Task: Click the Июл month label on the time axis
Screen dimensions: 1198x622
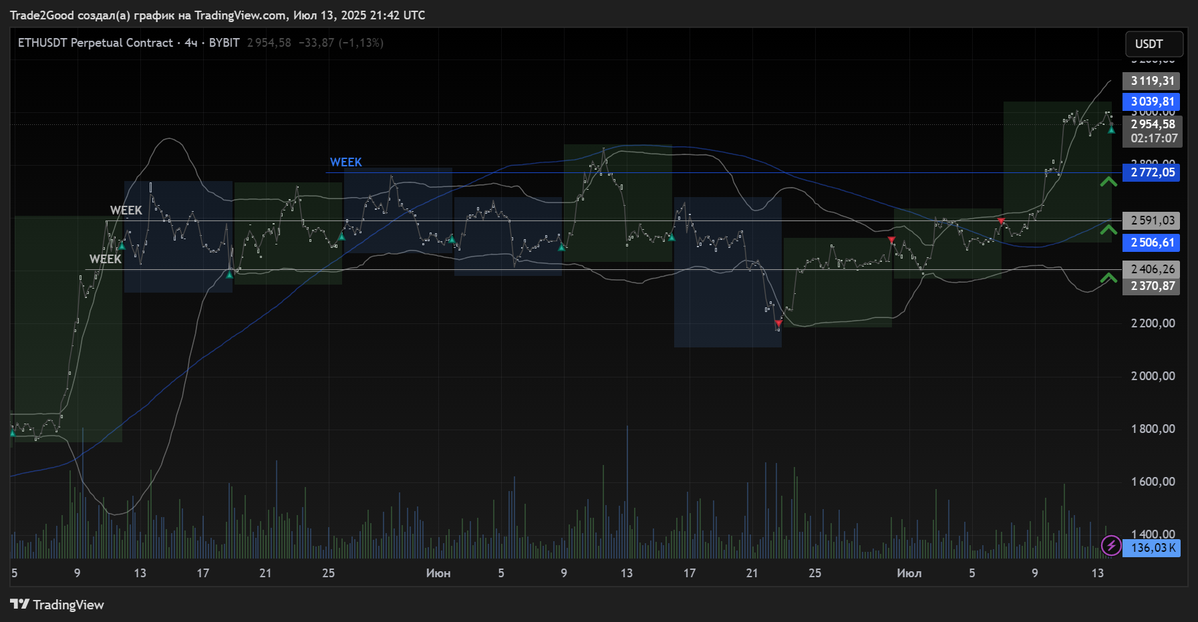Action: (909, 573)
